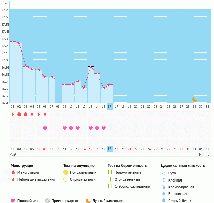The image size is (214, 203).
Task: Click the yellow positive ovulation test legend icon
Action: (x=66, y=172)
